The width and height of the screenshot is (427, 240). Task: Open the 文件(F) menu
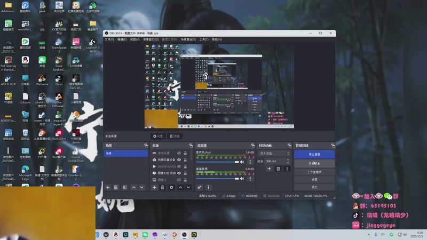(x=109, y=39)
